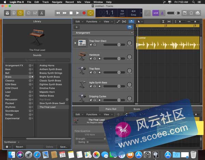Click bar 2 in the ruler
Viewport: 205px width, 160px height.
tap(166, 26)
